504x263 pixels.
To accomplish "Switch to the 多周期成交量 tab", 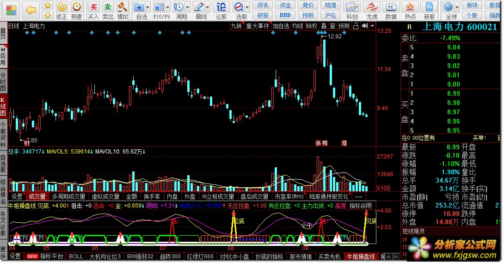I will pyautogui.click(x=68, y=196).
